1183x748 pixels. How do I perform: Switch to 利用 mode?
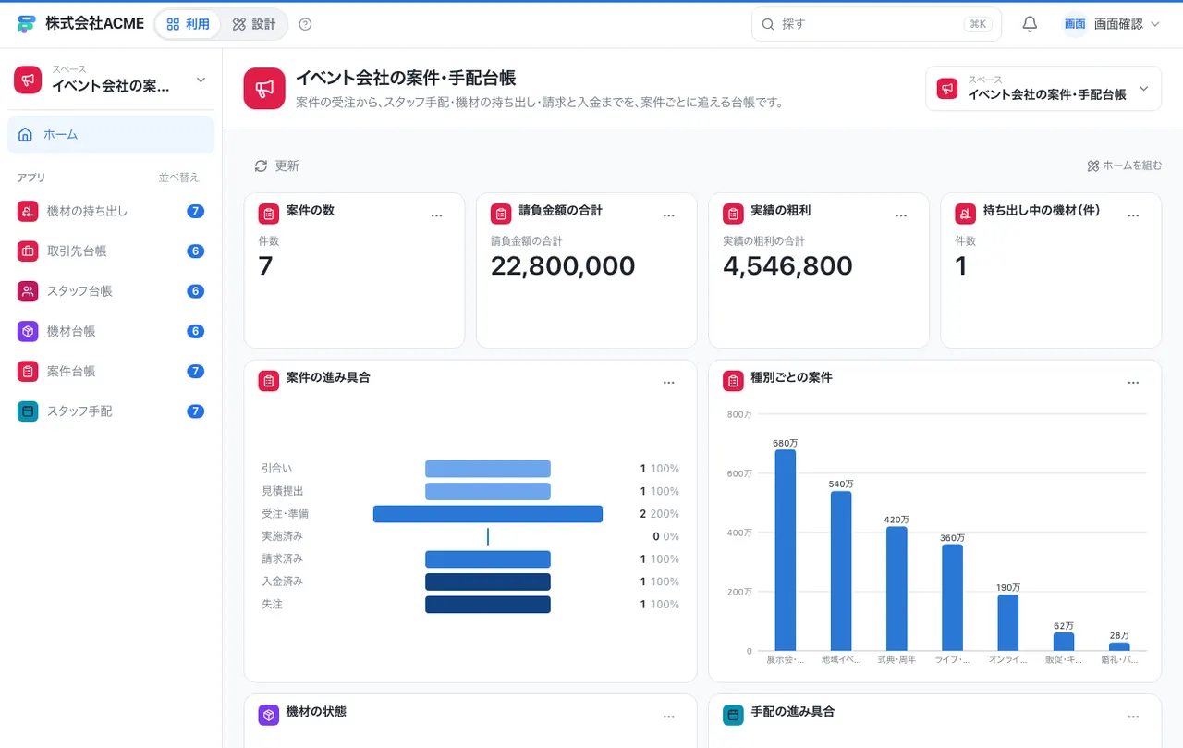coord(189,24)
